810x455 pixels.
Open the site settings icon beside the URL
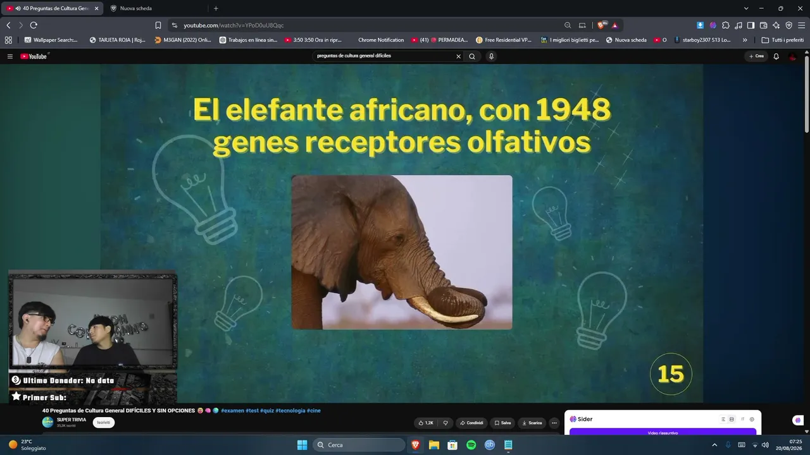(175, 25)
